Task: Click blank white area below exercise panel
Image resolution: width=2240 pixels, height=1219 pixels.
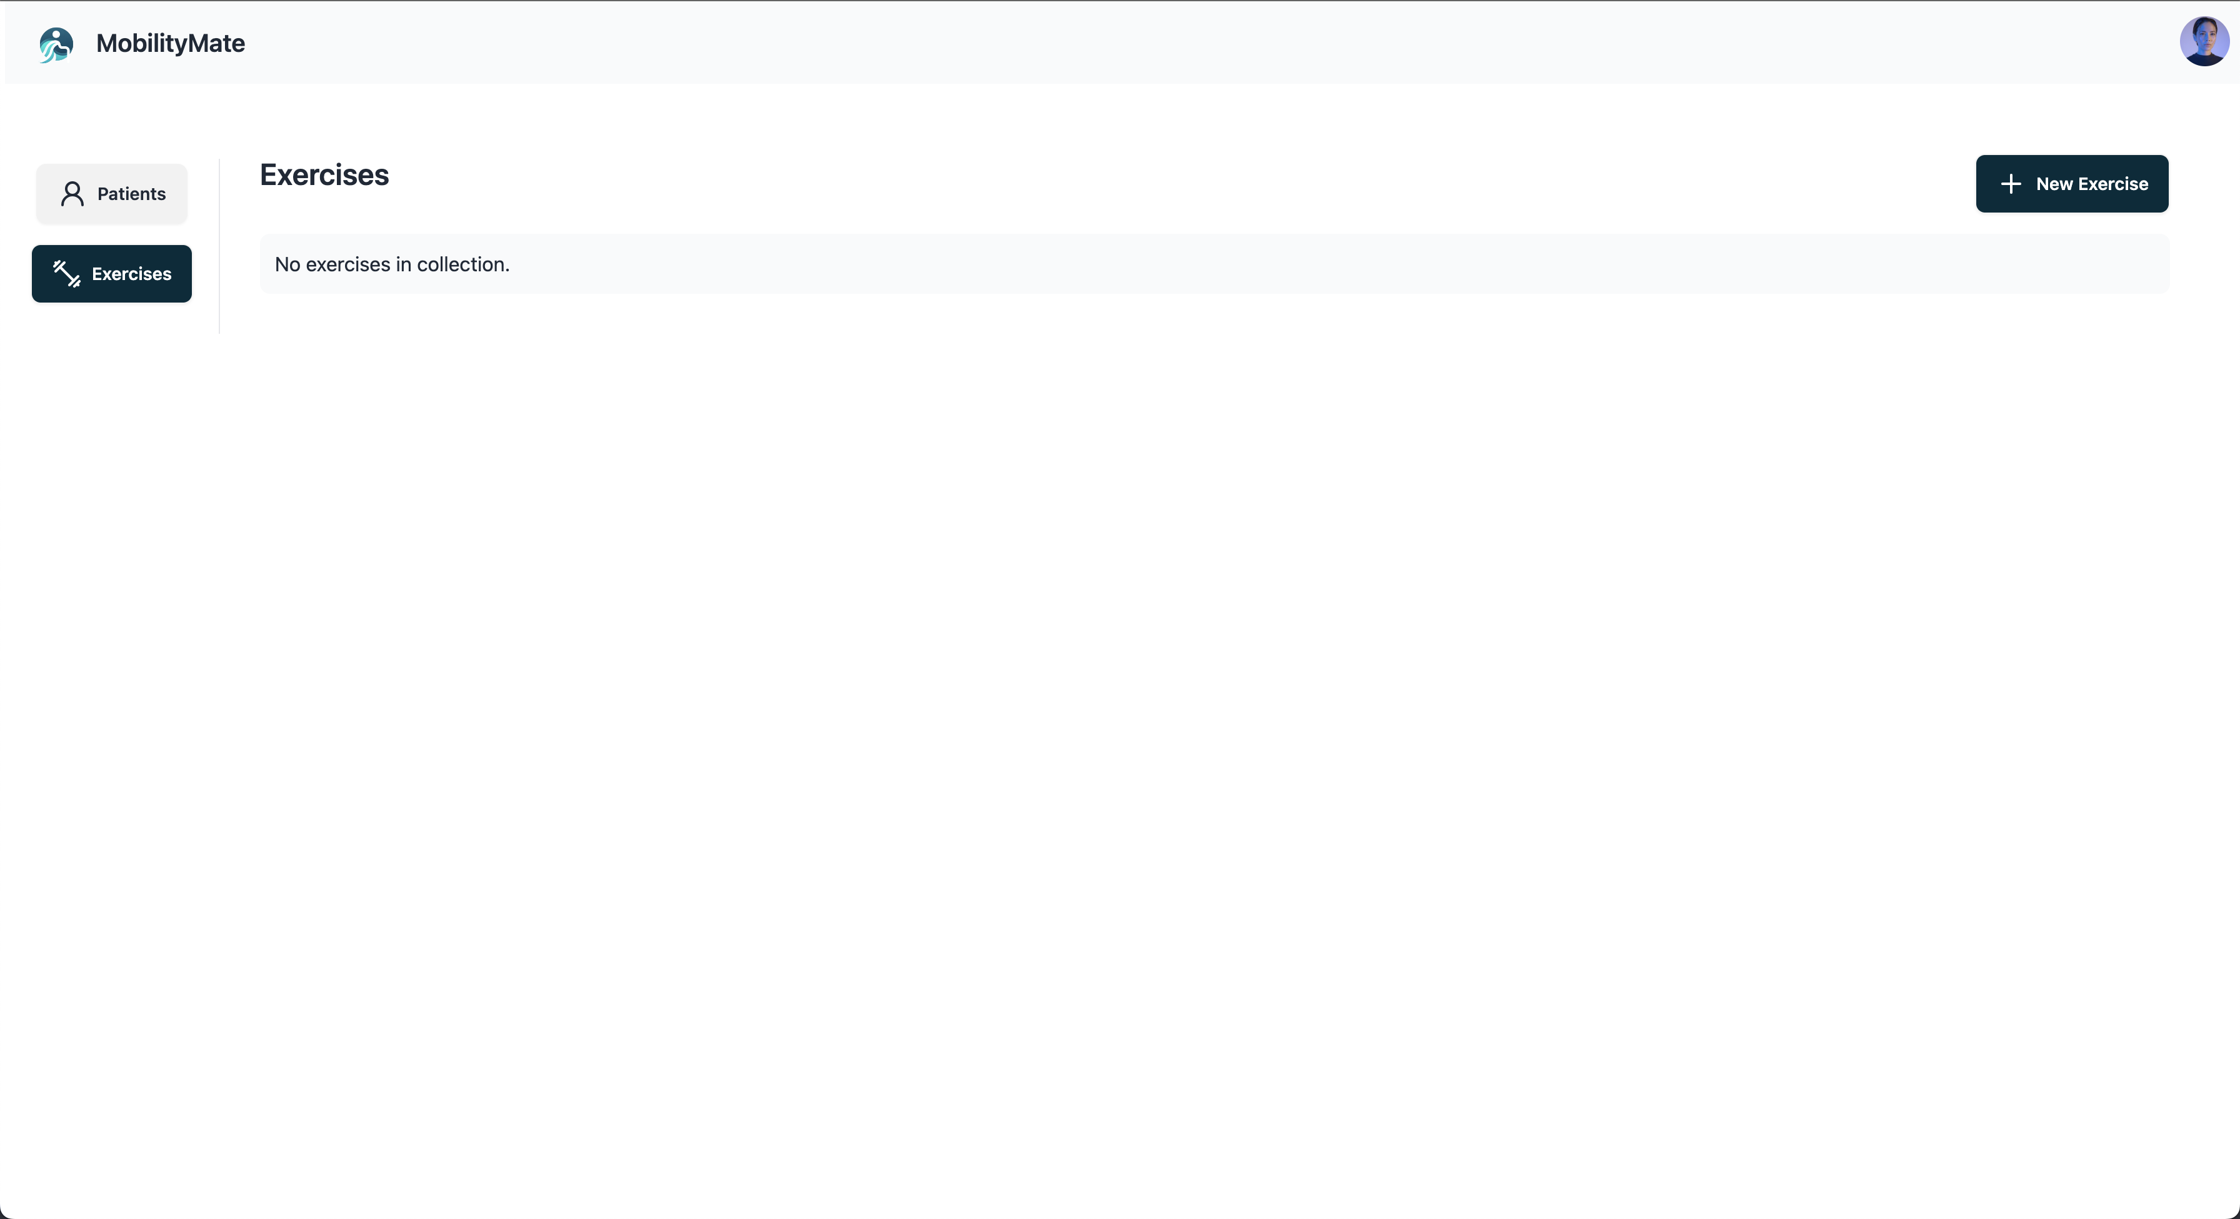Action: 1214,696
